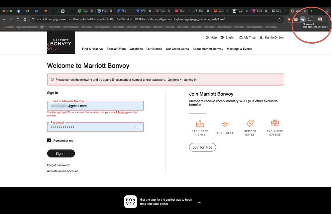Screen dimensions: 332x214
Task: Click the Free Wi-Fi icon
Action: (x=225, y=125)
